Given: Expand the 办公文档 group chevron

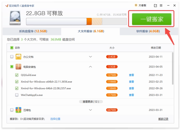Looking at the screenshot, I should (x=90, y=57).
